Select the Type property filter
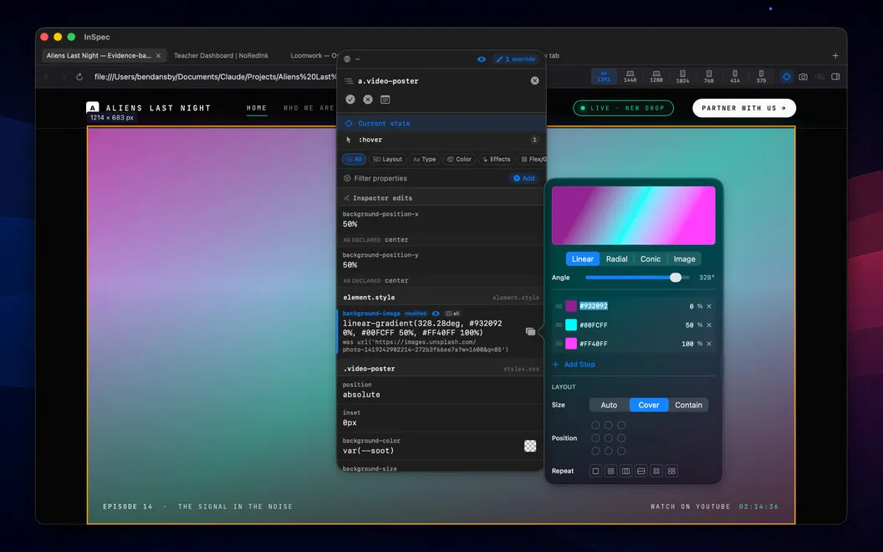This screenshot has height=552, width=883. coord(425,160)
